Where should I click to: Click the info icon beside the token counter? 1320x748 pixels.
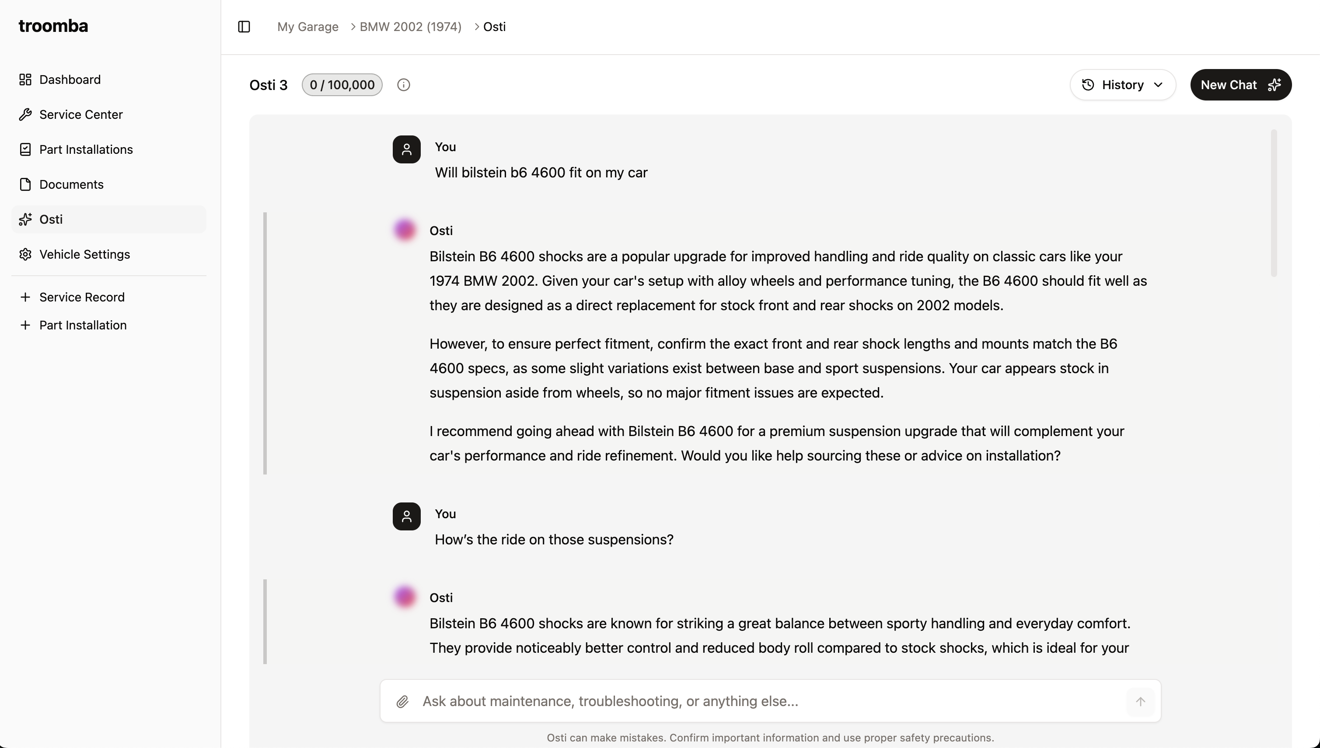[403, 84]
